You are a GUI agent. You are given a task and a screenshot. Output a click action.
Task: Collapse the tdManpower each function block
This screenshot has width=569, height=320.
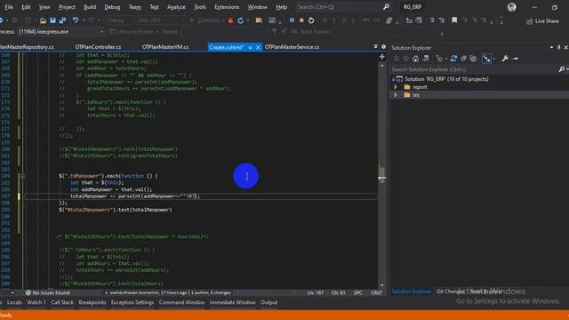(22, 176)
